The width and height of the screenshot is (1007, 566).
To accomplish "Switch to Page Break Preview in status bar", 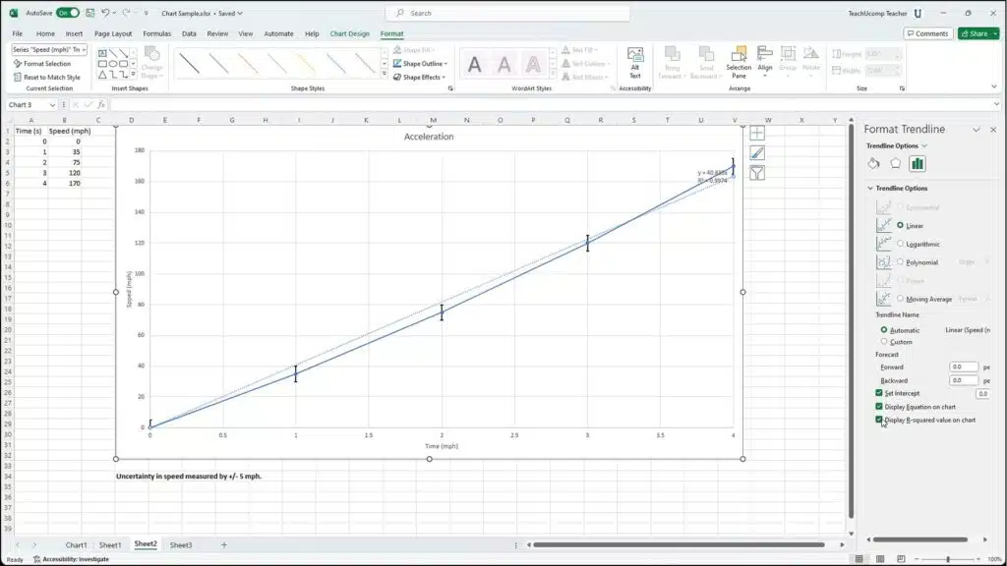I will 901,559.
